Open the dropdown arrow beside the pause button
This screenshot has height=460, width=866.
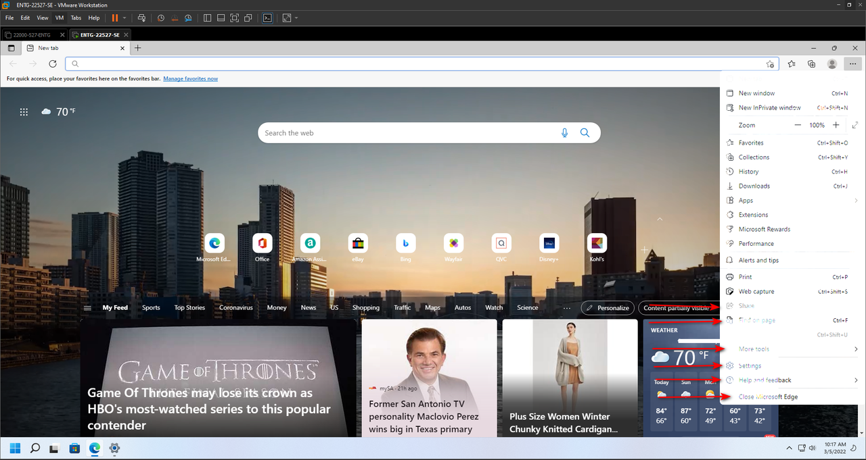point(123,18)
